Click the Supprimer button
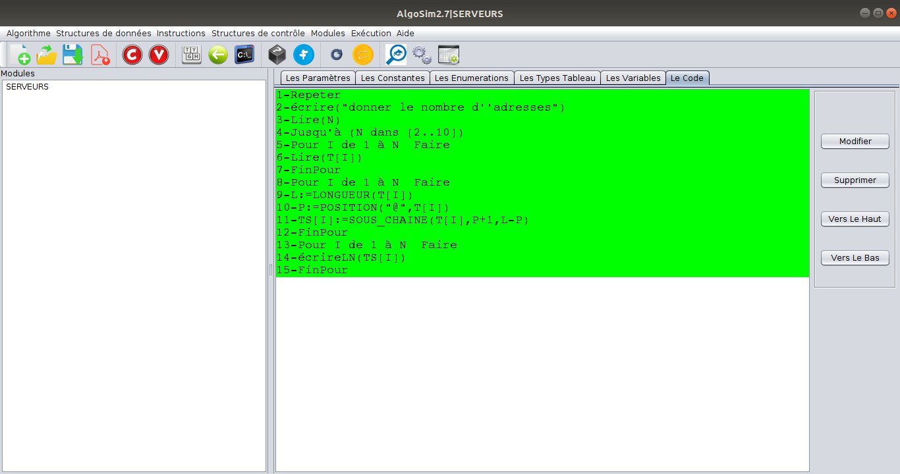900x474 pixels. pos(855,180)
